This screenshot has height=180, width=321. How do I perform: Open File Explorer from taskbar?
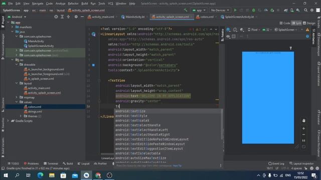point(52,175)
